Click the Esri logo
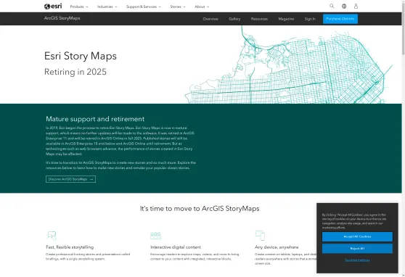 pos(53,7)
